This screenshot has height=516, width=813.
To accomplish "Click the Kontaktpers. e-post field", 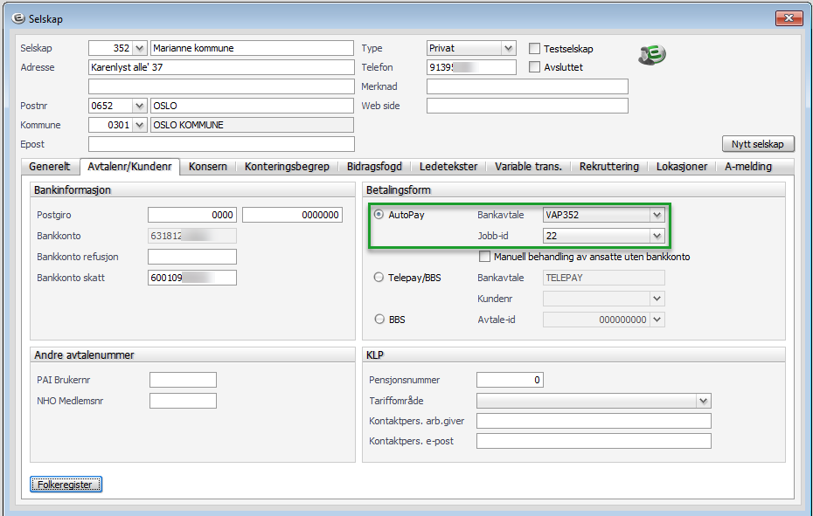I will tap(594, 441).
